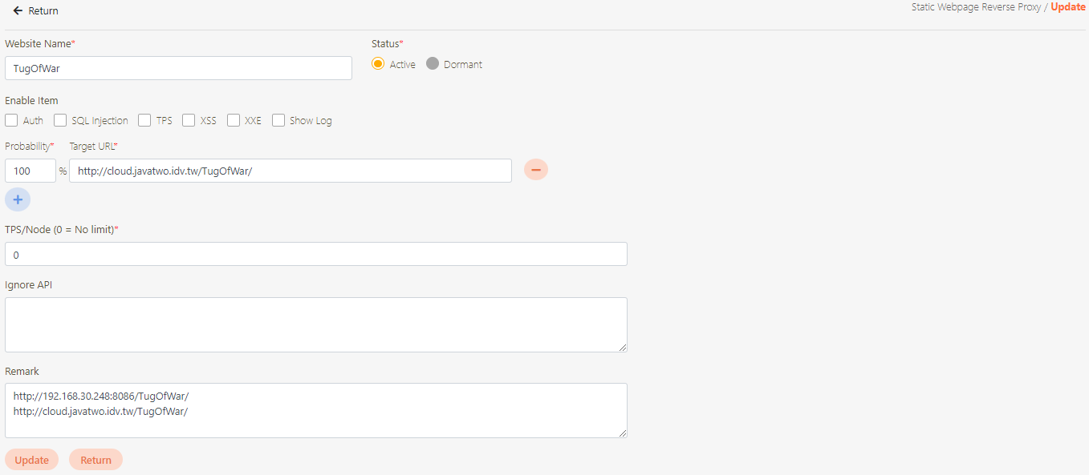The width and height of the screenshot is (1089, 475).
Task: Enable SQL Injection protection
Action: (x=60, y=120)
